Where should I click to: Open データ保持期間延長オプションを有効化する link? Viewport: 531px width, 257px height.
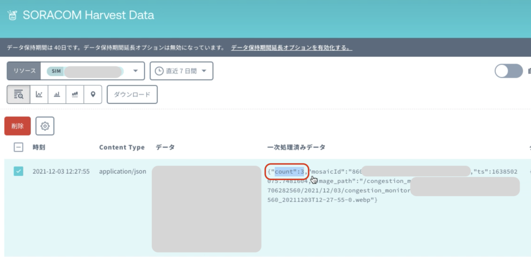point(291,48)
